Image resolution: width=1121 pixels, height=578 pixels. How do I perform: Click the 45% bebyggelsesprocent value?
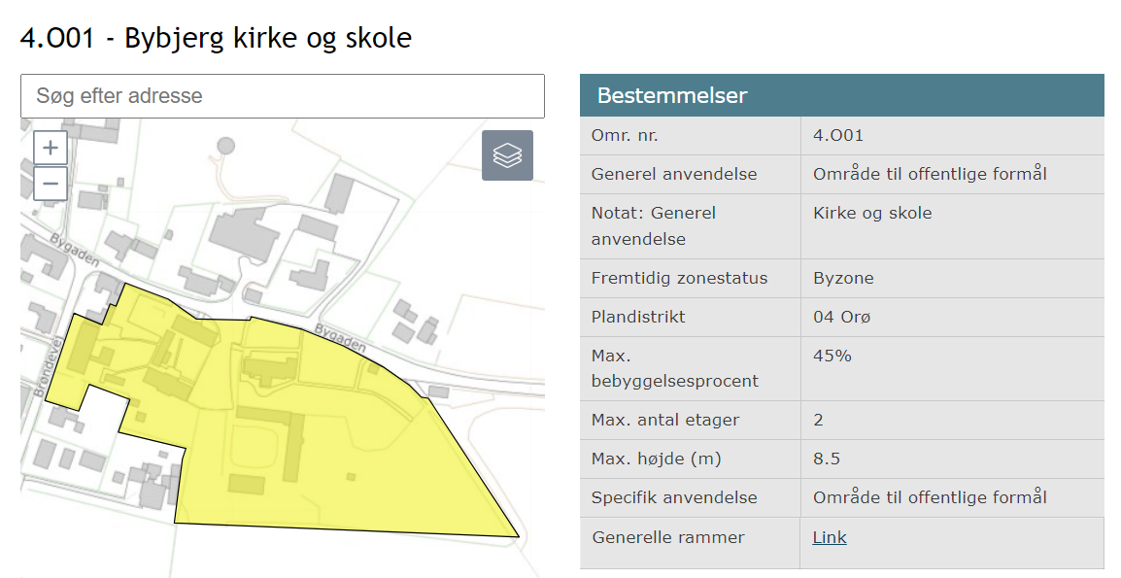832,356
